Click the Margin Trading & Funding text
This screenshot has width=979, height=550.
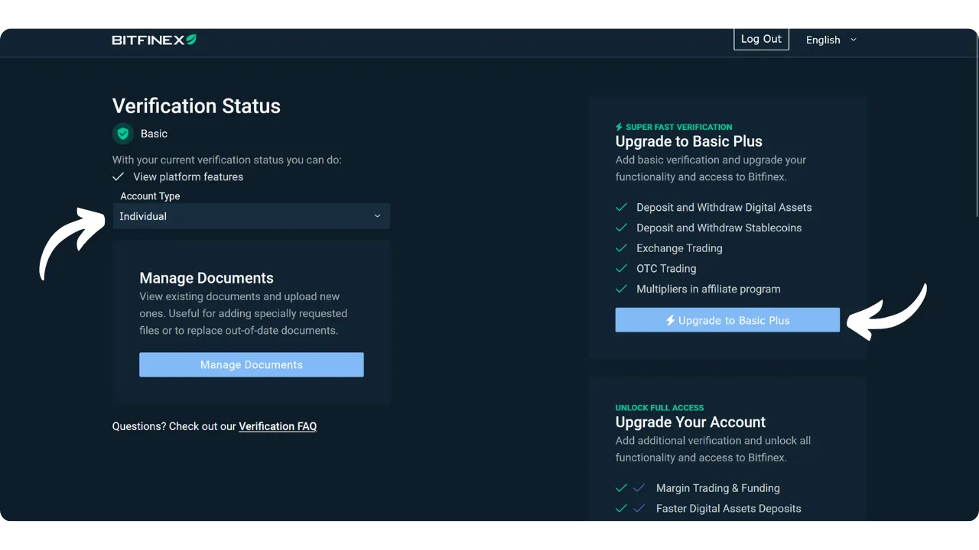coord(718,488)
